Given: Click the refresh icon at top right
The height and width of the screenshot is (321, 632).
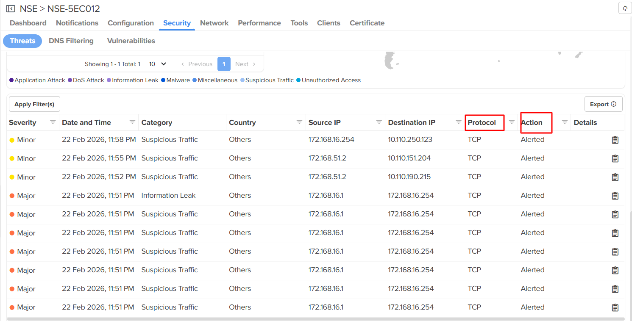Looking at the screenshot, I should click(x=625, y=8).
